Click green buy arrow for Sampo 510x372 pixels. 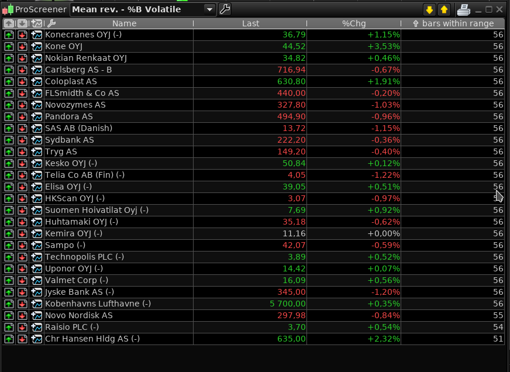(x=9, y=246)
